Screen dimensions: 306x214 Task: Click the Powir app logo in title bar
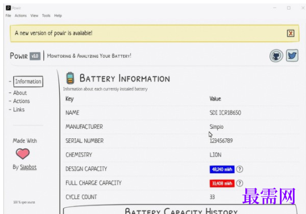coord(8,8)
